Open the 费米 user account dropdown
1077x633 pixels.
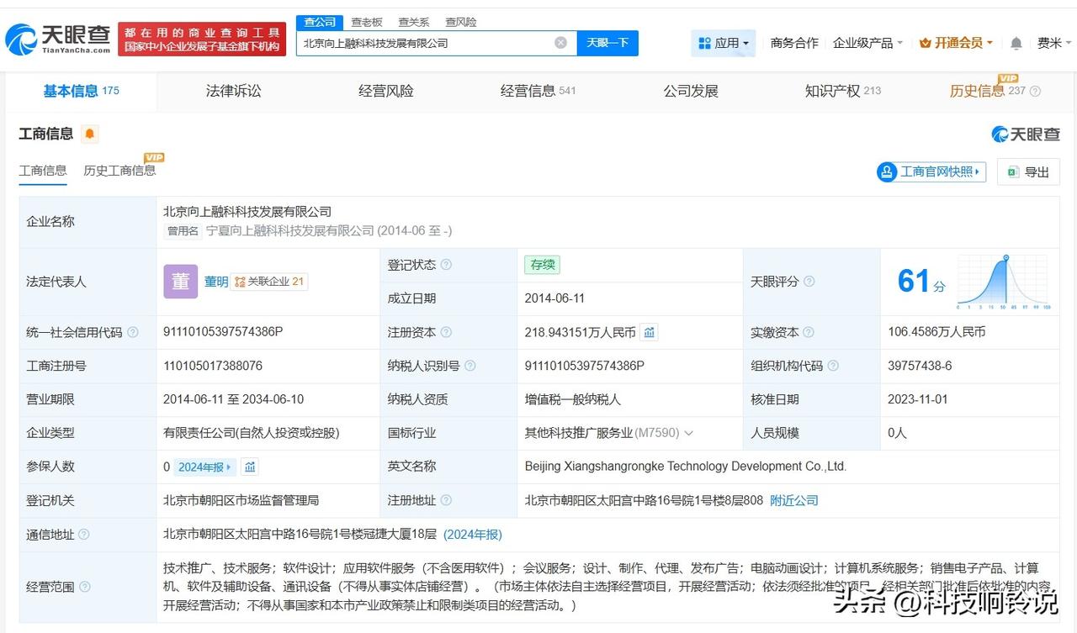1054,43
